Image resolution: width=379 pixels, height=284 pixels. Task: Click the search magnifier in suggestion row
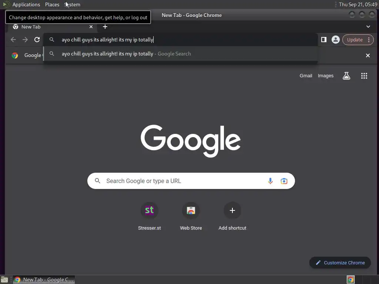point(52,54)
